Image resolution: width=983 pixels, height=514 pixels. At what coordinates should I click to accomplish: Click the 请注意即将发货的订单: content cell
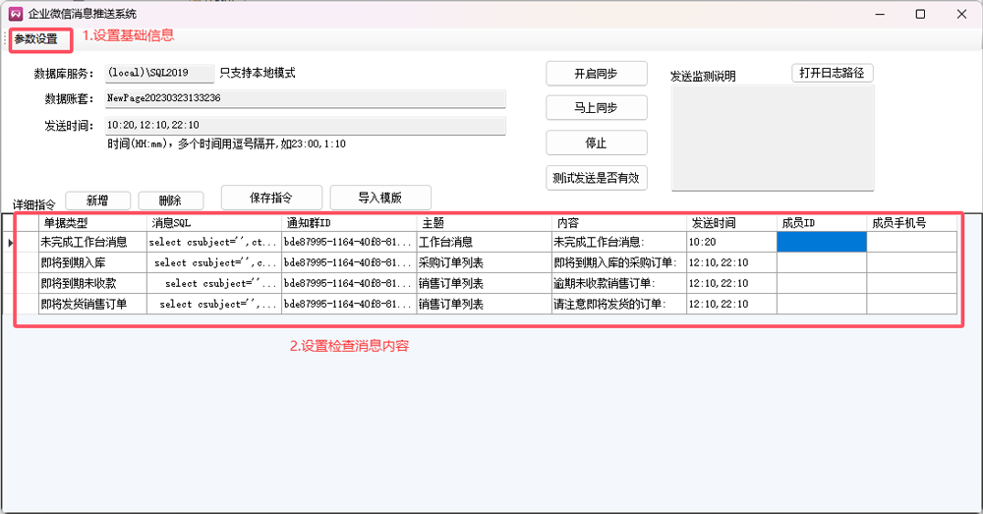618,304
